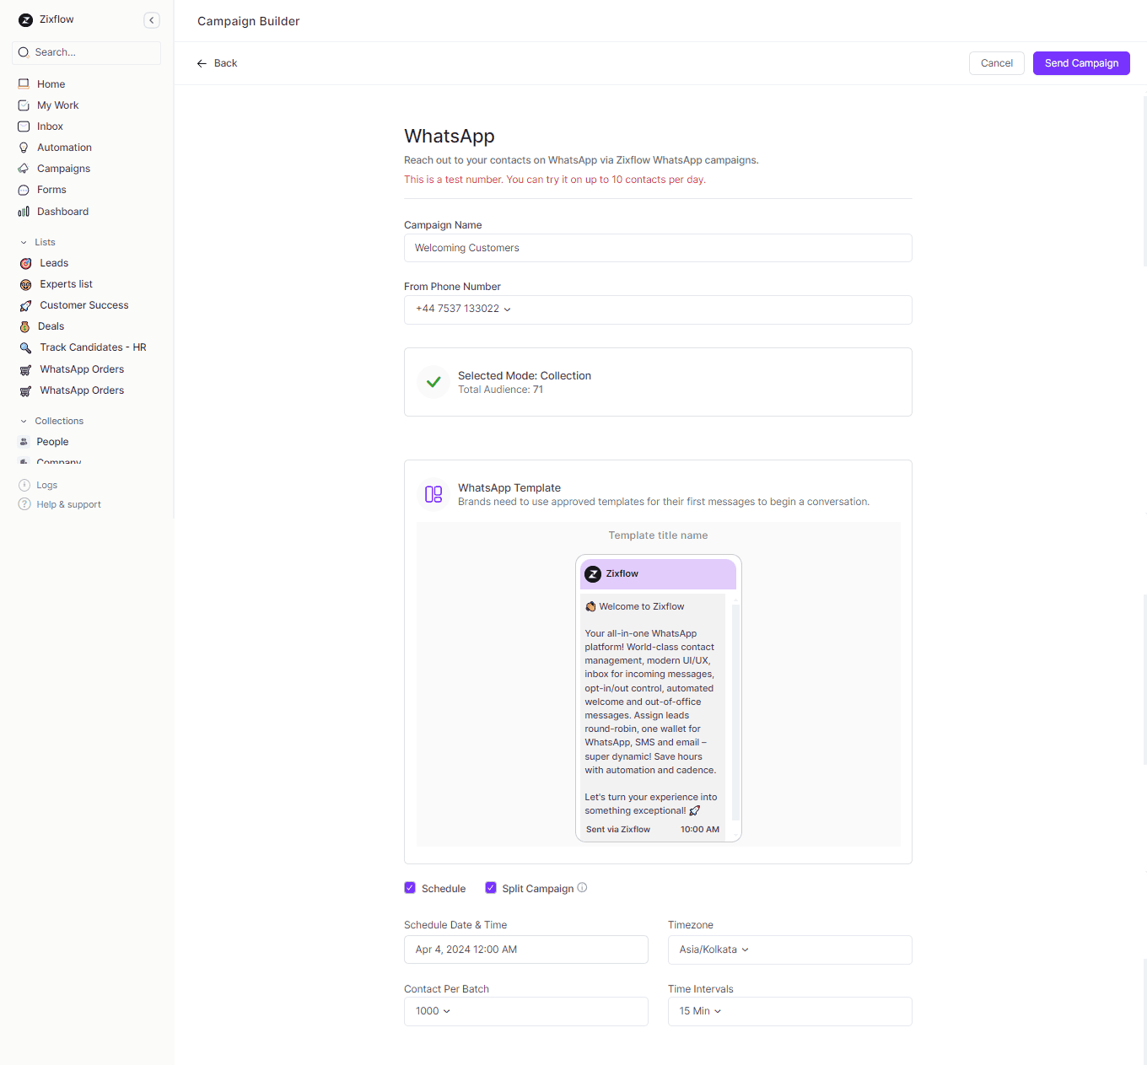This screenshot has height=1065, width=1147.
Task: Change the Timezone from Asia/Kolkata
Action: pyautogui.click(x=789, y=949)
